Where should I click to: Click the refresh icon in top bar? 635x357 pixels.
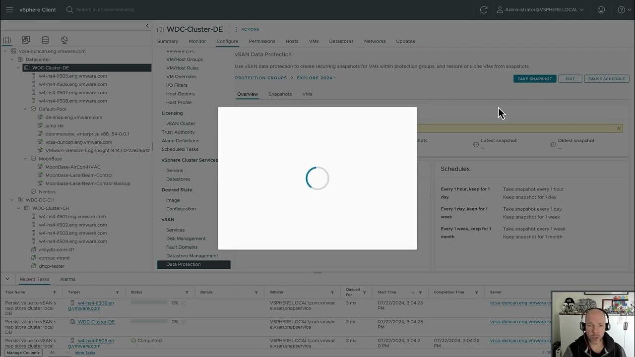(x=484, y=9)
